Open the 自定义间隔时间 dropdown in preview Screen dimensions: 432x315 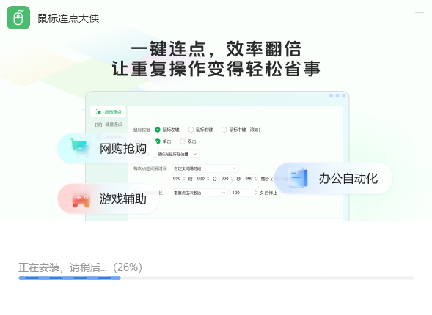pyautogui.click(x=205, y=168)
